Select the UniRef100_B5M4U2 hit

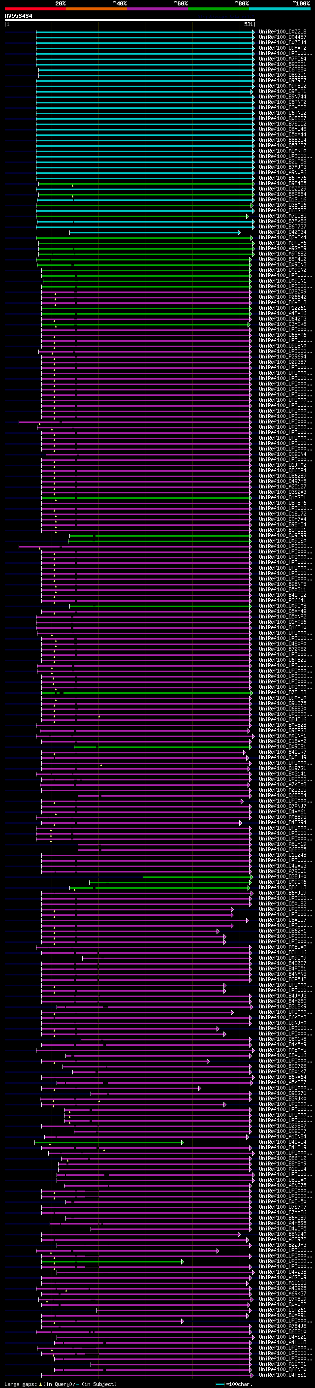pyautogui.click(x=283, y=259)
